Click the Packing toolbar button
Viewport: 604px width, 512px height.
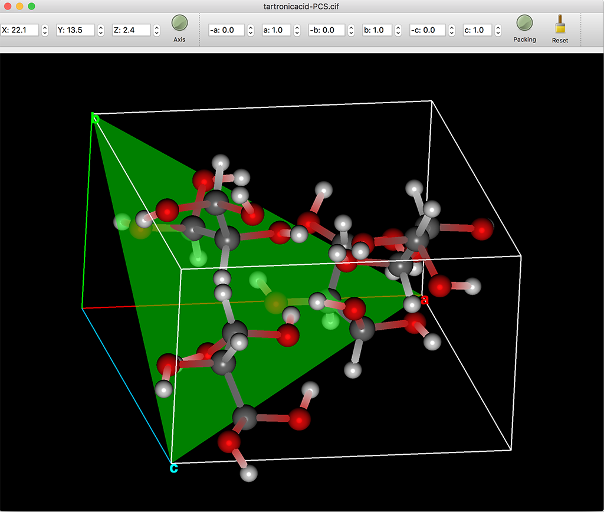(x=524, y=24)
